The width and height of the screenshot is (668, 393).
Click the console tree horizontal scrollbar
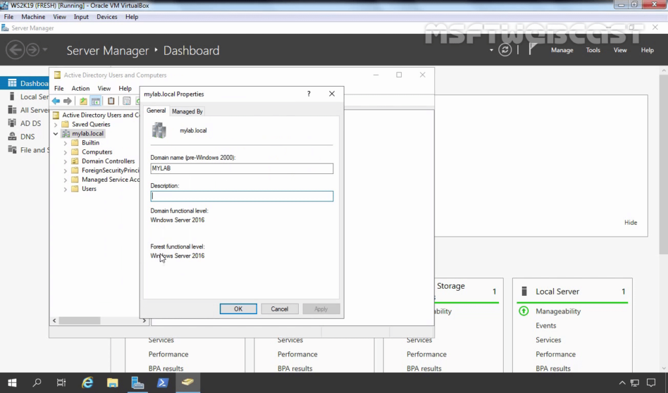coord(79,320)
